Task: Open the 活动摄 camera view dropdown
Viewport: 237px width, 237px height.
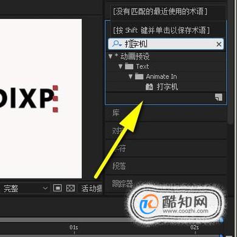Action: tap(92, 188)
